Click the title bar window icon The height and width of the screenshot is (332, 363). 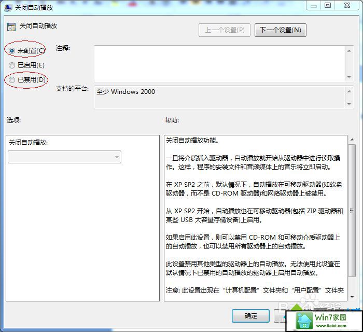(x=8, y=8)
